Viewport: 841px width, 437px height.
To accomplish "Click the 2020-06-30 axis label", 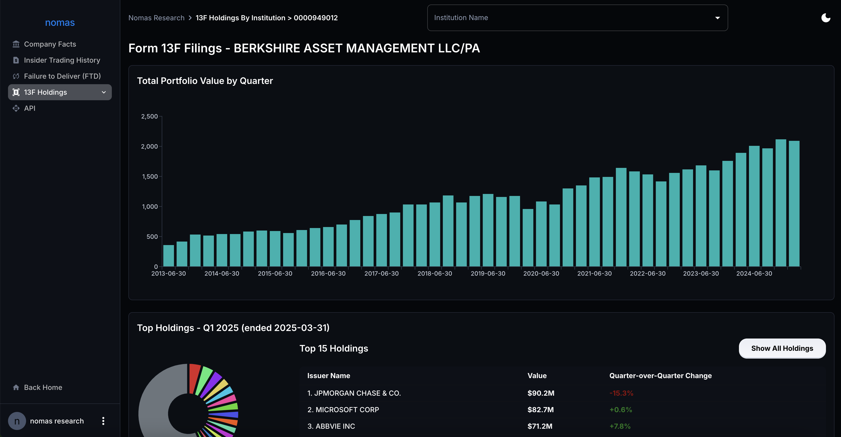I will 541,273.
